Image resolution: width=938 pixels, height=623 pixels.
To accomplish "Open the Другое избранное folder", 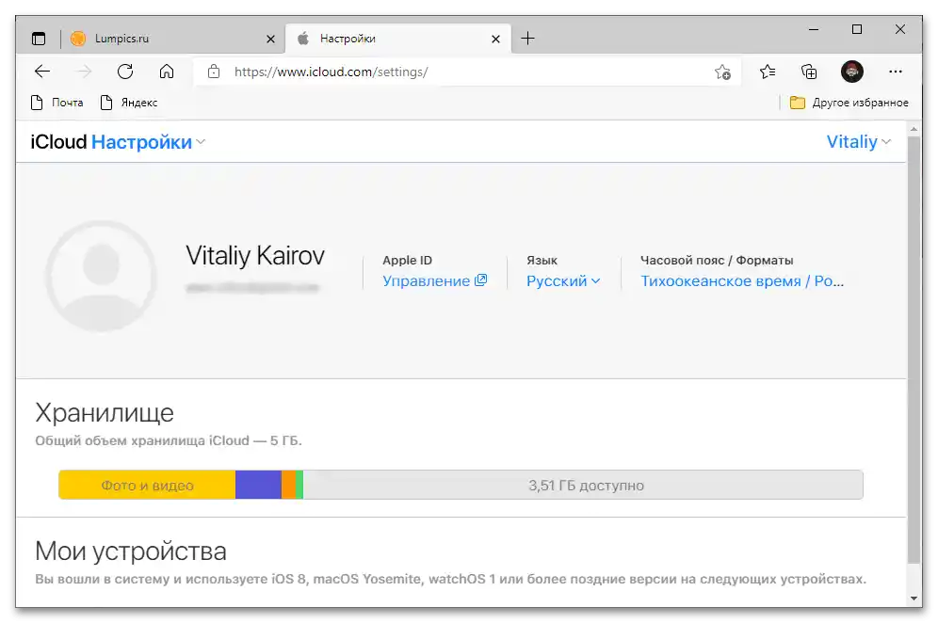I will tap(849, 103).
